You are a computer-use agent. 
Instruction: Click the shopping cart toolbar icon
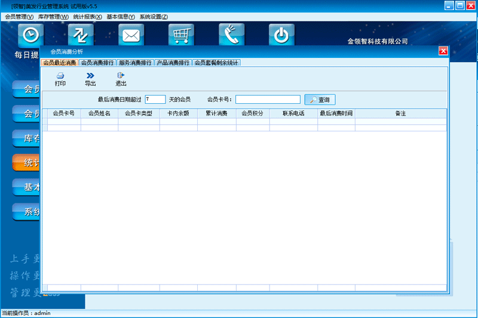182,35
